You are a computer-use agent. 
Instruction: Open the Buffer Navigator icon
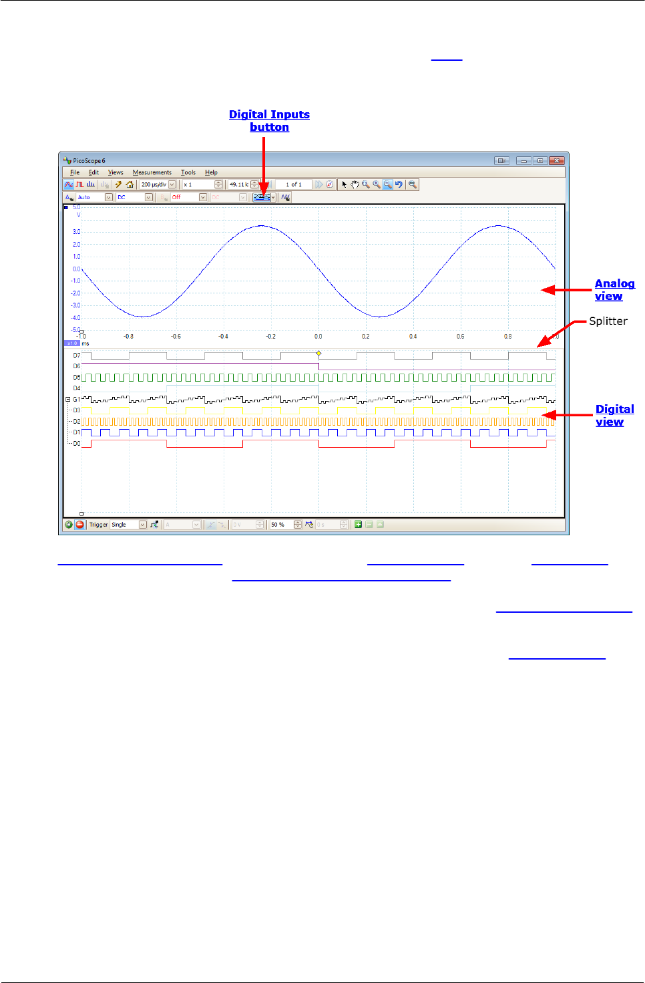point(330,184)
